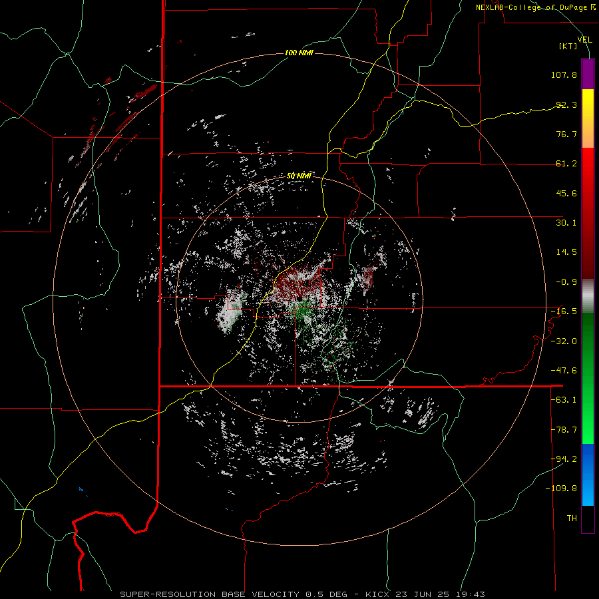This screenshot has width=599, height=599.
Task: Click the SUPER-RESOLUTION BASE VELOCITY caption
Action: [x=210, y=594]
